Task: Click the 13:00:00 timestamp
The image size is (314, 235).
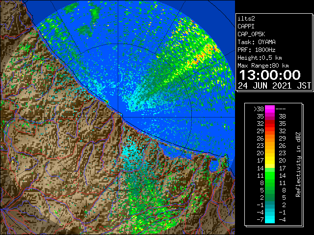Action: tap(270, 75)
